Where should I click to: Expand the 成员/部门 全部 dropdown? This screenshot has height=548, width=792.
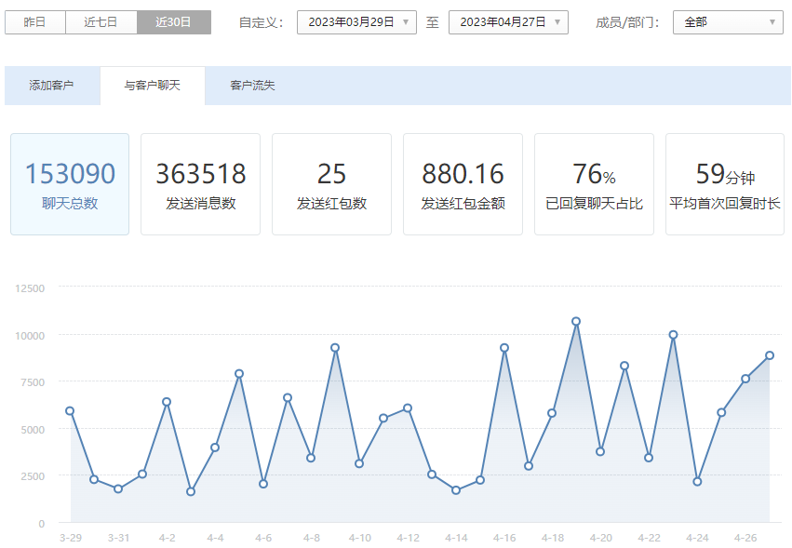click(728, 22)
